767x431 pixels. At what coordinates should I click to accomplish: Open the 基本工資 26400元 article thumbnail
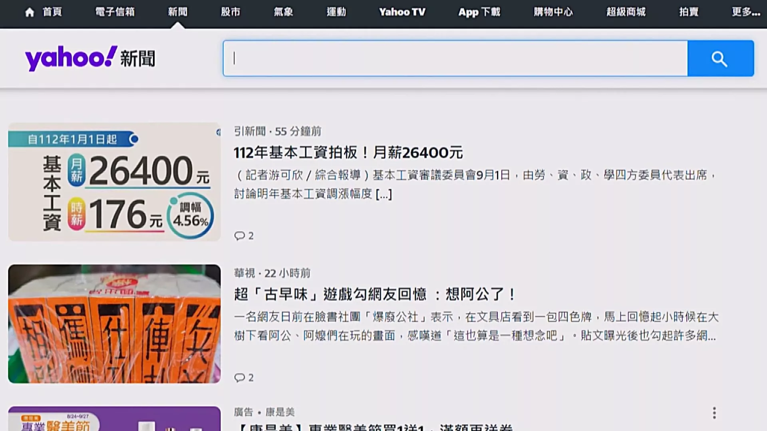tap(114, 182)
